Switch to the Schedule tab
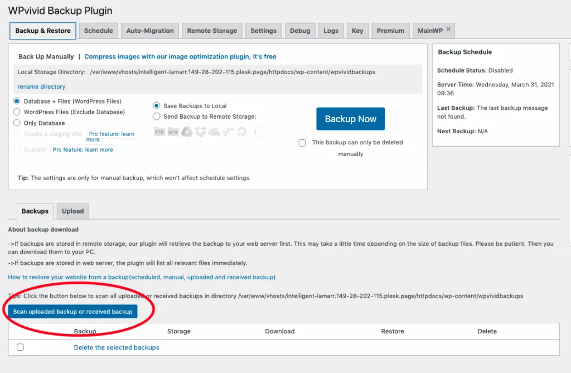571x373 pixels. (x=98, y=31)
